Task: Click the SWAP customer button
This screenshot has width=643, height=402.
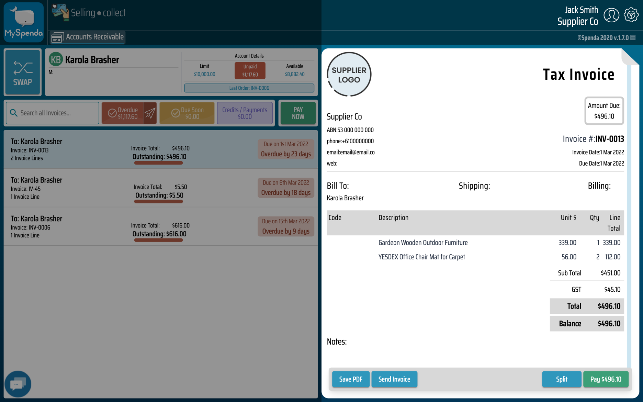Action: point(23,72)
